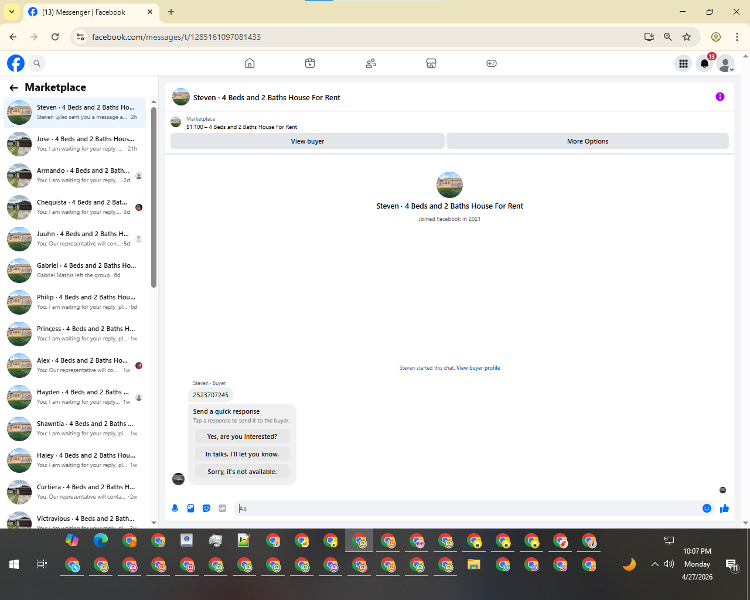Image resolution: width=750 pixels, height=600 pixels.
Task: Click the phone number message 2523707245
Action: click(211, 395)
